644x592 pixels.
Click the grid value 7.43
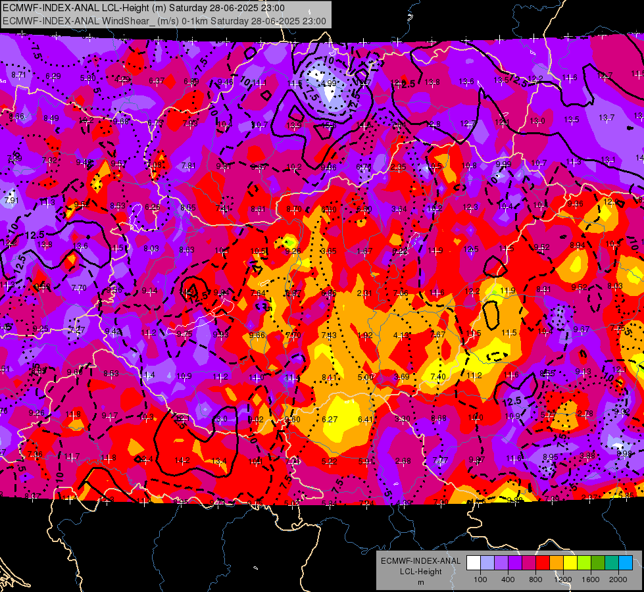pyautogui.click(x=329, y=335)
